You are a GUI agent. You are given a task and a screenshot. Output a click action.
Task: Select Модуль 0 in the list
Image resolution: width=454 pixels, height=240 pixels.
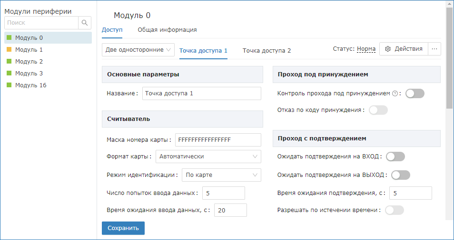(x=48, y=37)
